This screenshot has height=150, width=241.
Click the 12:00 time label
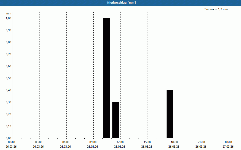tap(120, 142)
